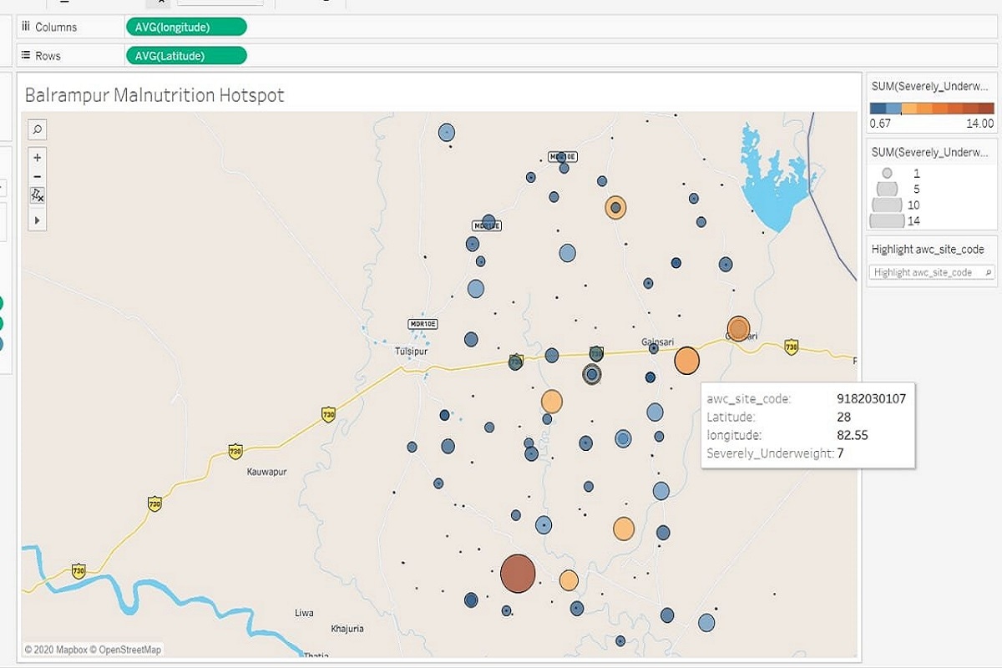Expand the map tools arrow flyout
The width and height of the screenshot is (1002, 668).
pyautogui.click(x=38, y=220)
